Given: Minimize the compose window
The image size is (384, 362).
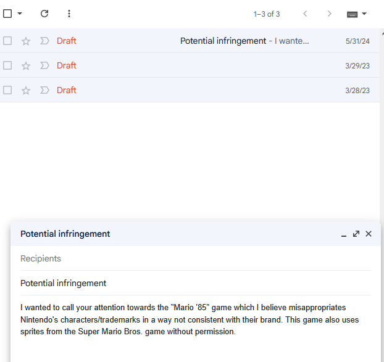Looking at the screenshot, I should pos(344,234).
